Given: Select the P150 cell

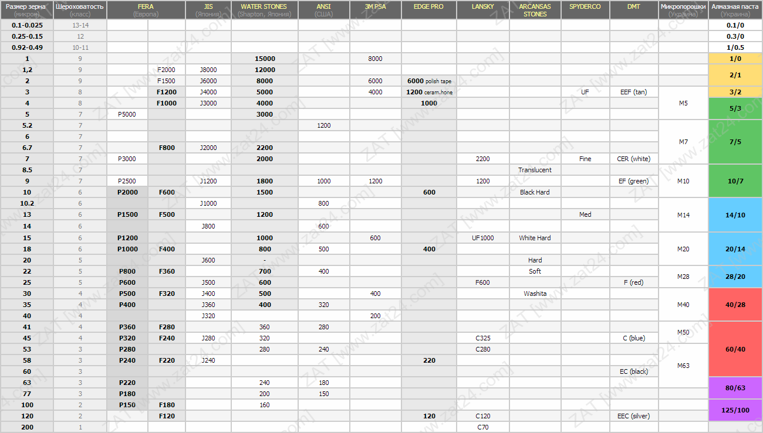Looking at the screenshot, I should [x=127, y=405].
